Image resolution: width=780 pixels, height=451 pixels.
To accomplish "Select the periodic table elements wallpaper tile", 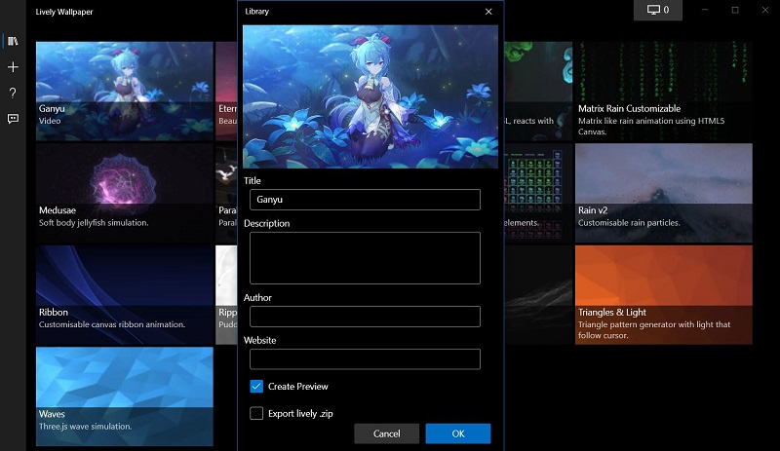I will [538, 193].
